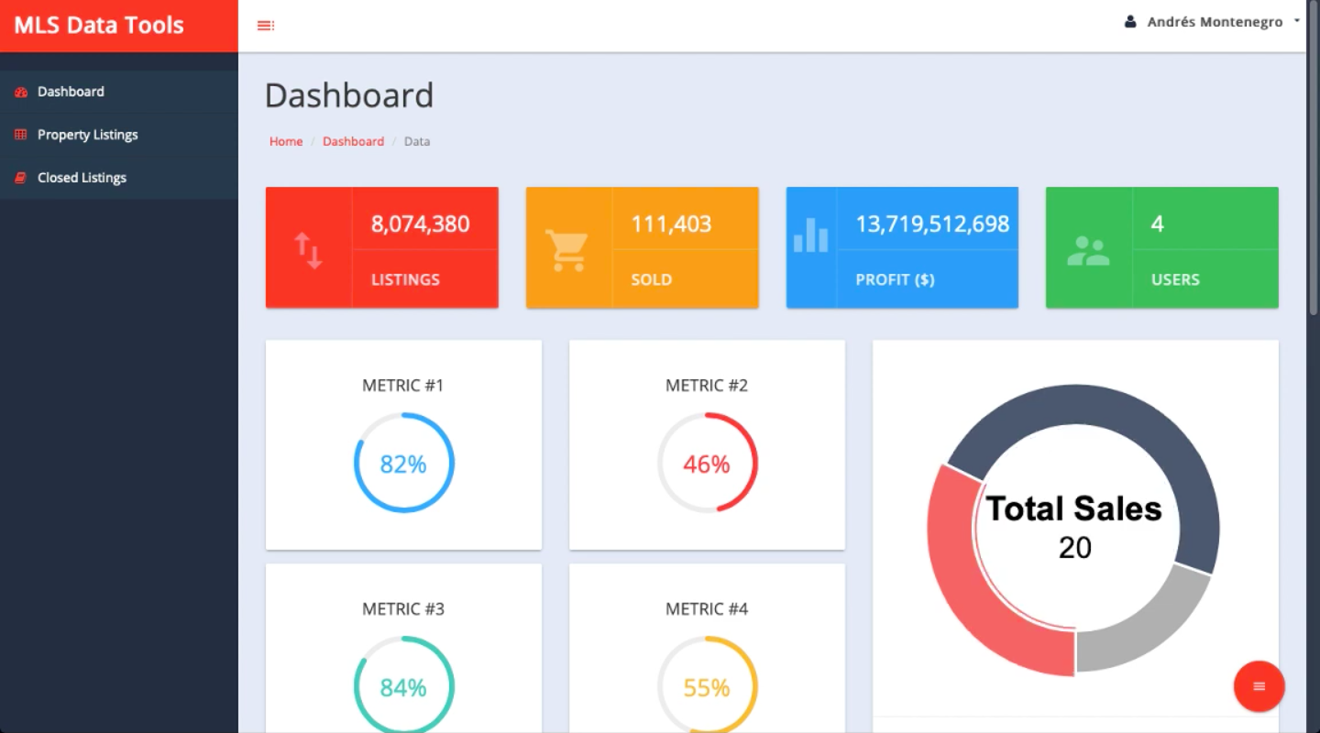Viewport: 1320px width, 733px height.
Task: Open Dashboard in the sidebar
Action: (119, 92)
